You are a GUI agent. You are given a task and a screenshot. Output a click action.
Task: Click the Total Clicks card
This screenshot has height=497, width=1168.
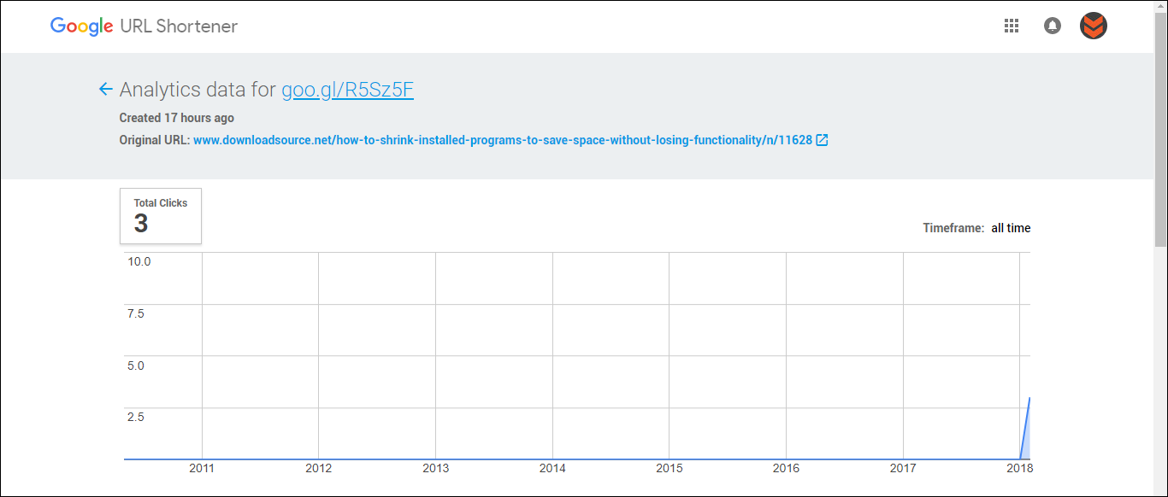coord(161,216)
